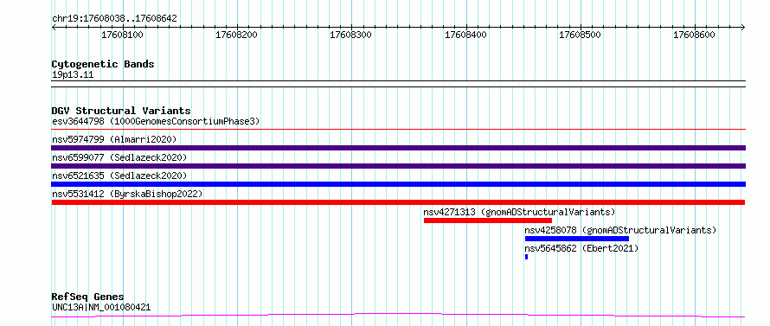The height and width of the screenshot is (326, 770).
Task: Open the nsv6599077 (Sedlazeck2020) label
Action: tap(119, 157)
